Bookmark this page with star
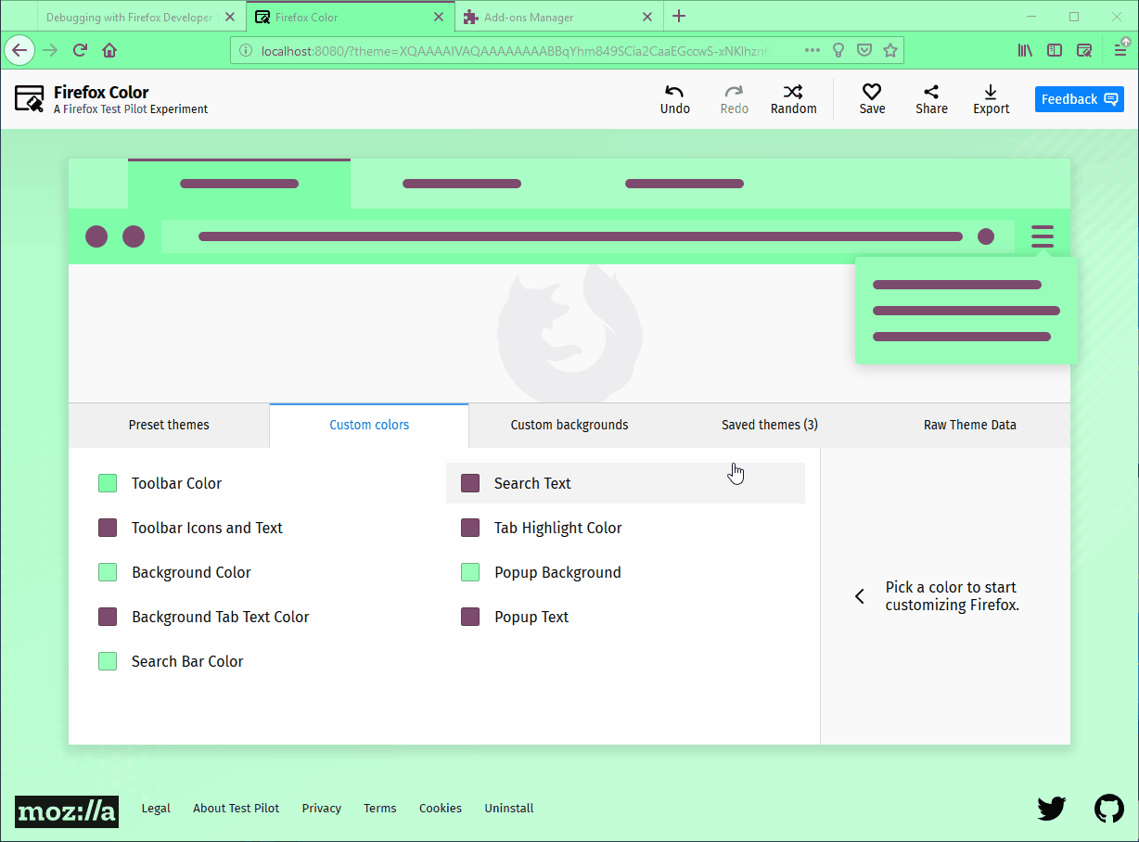The height and width of the screenshot is (842, 1139). (890, 51)
